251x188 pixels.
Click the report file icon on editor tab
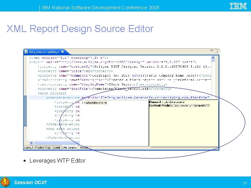pyautogui.click(x=26, y=52)
